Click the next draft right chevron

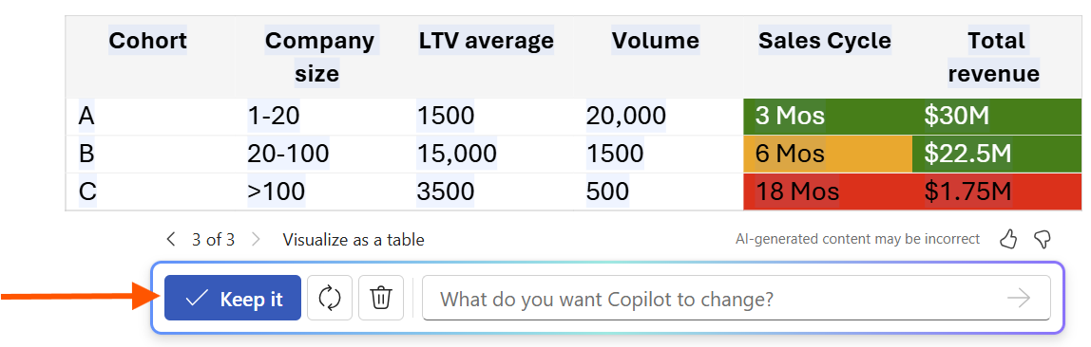pos(256,240)
